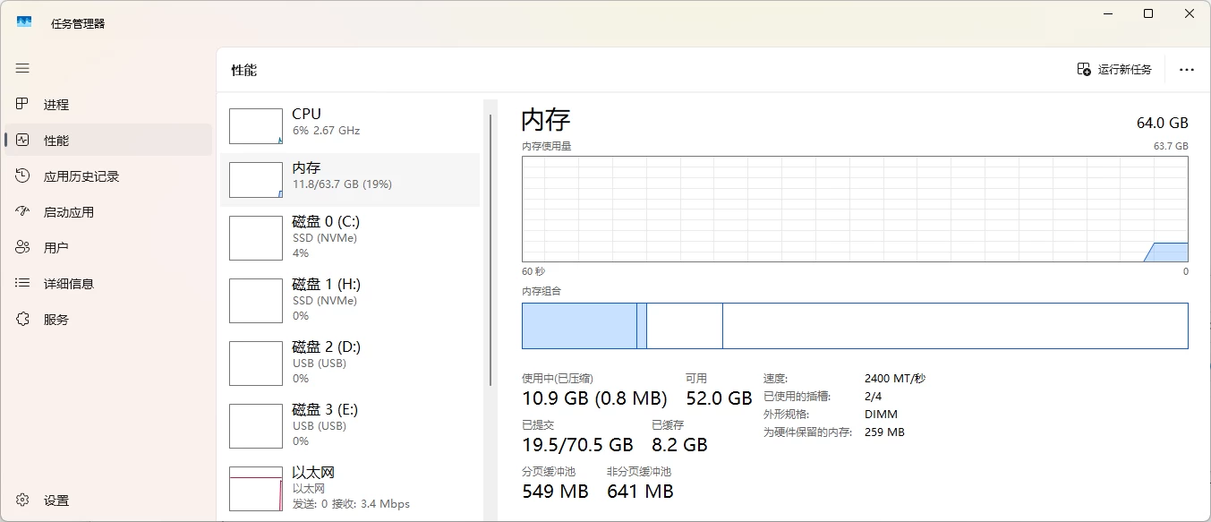This screenshot has width=1211, height=522.
Task: Select Disk 0 (C:) resource entry
Action: coord(349,237)
